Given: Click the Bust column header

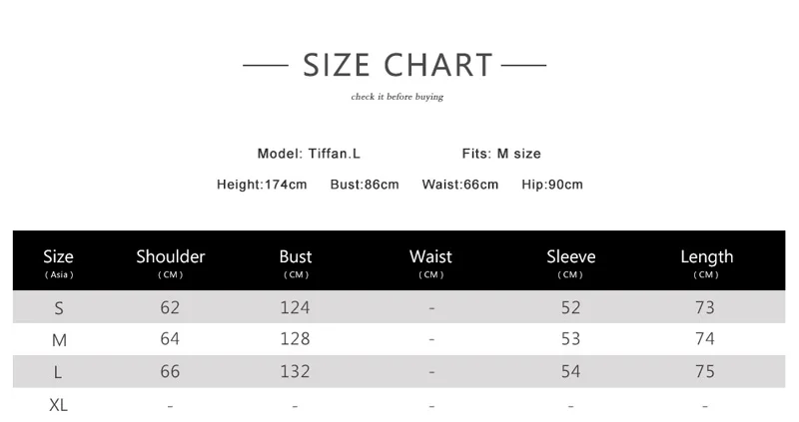Looking at the screenshot, I should click(296, 262).
